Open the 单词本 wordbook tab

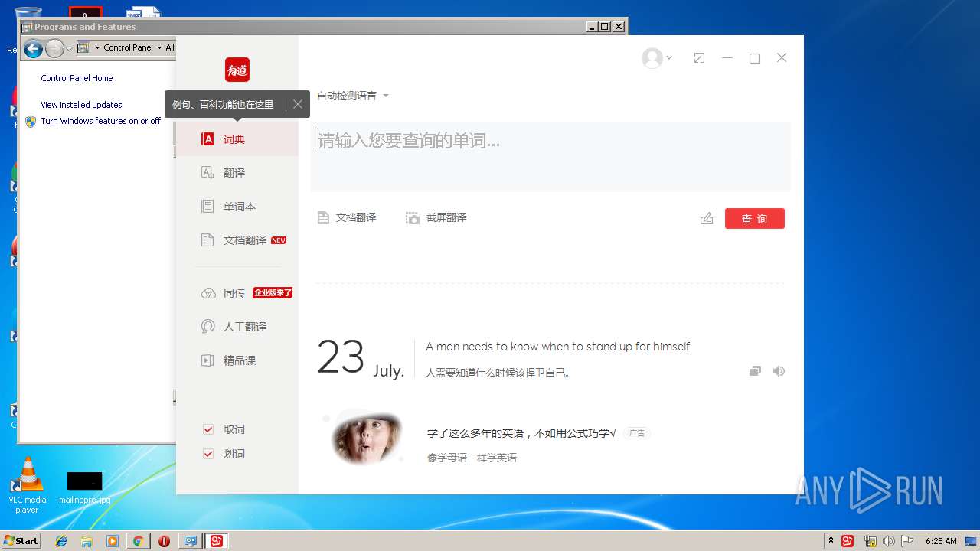237,207
